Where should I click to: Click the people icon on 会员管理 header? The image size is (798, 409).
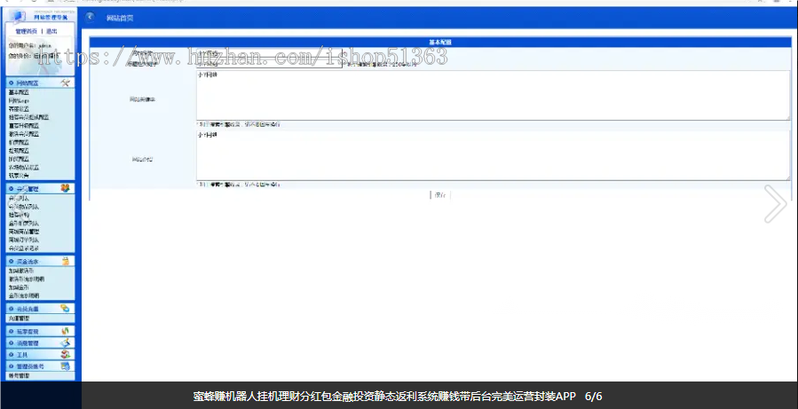point(65,188)
